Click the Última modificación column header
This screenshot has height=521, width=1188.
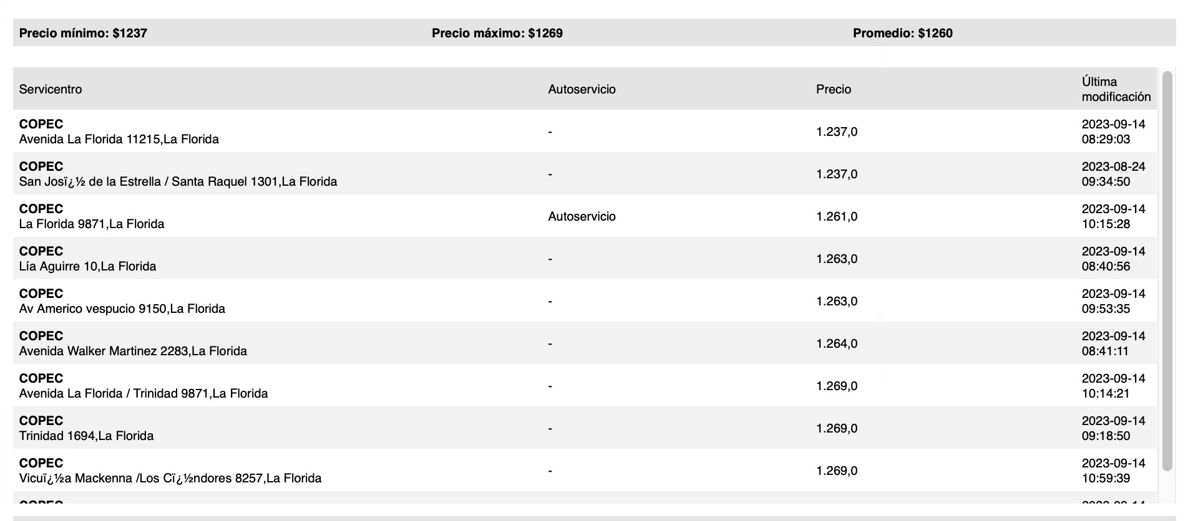pyautogui.click(x=1116, y=89)
